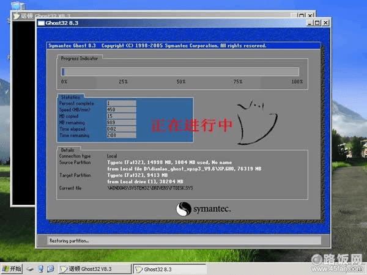
Task: Switch to the Ghost32 8.3 taskbar button
Action: coord(169,269)
